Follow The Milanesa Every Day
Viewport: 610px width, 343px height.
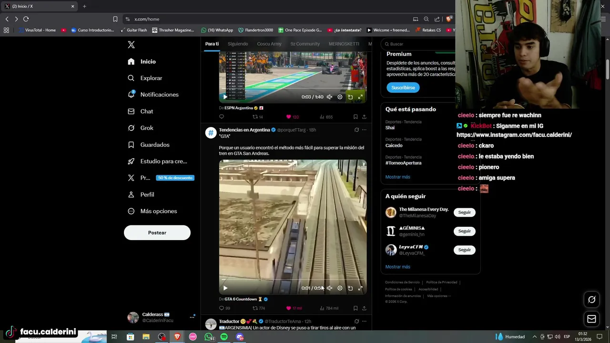pos(465,212)
